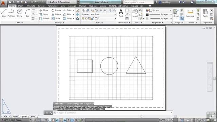The width and height of the screenshot is (217, 122).
Task: Toggle layer freeze sun icon
Action: click(86, 18)
